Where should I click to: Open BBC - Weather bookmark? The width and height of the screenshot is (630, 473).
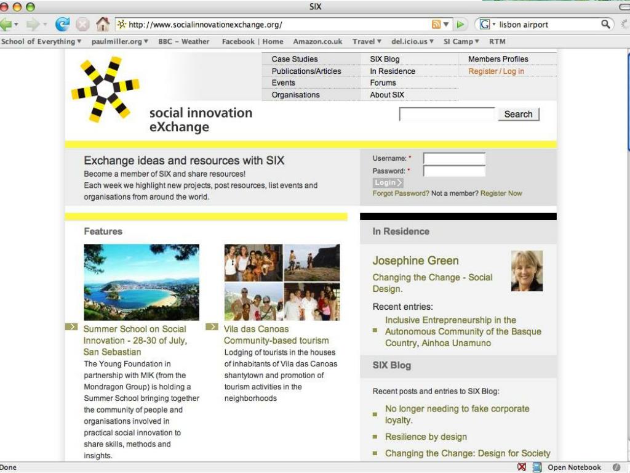[183, 41]
